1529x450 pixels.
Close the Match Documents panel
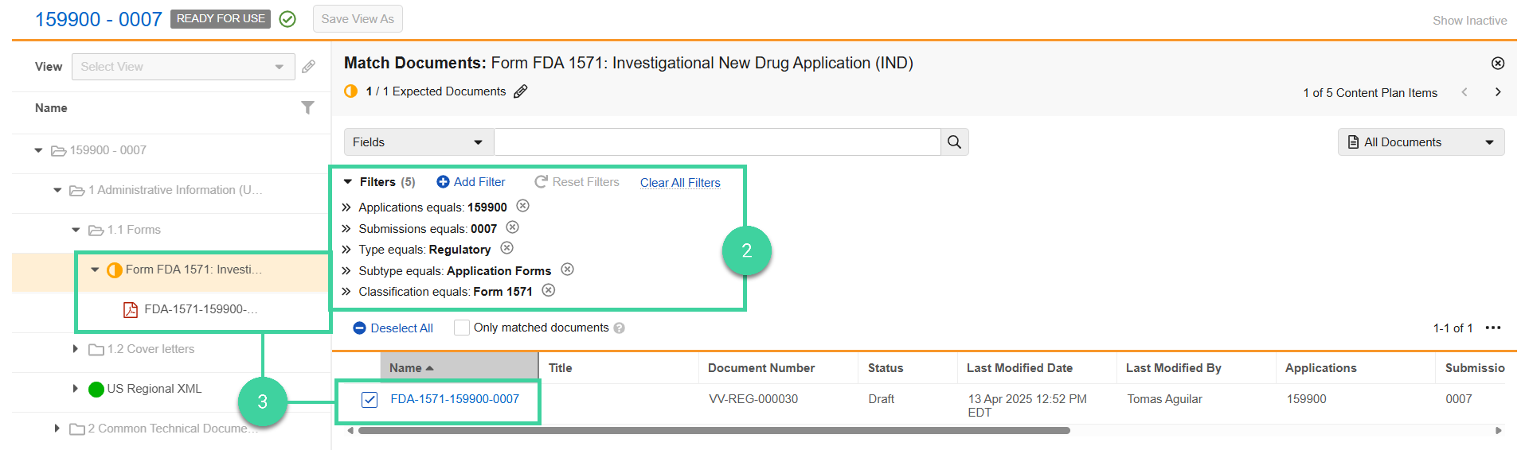[x=1498, y=63]
